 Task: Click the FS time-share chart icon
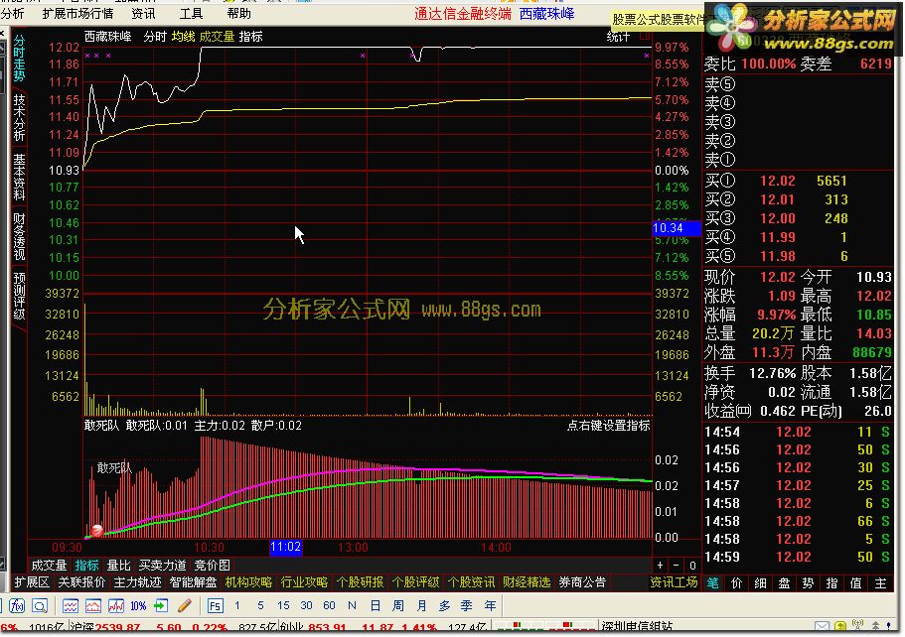215,606
